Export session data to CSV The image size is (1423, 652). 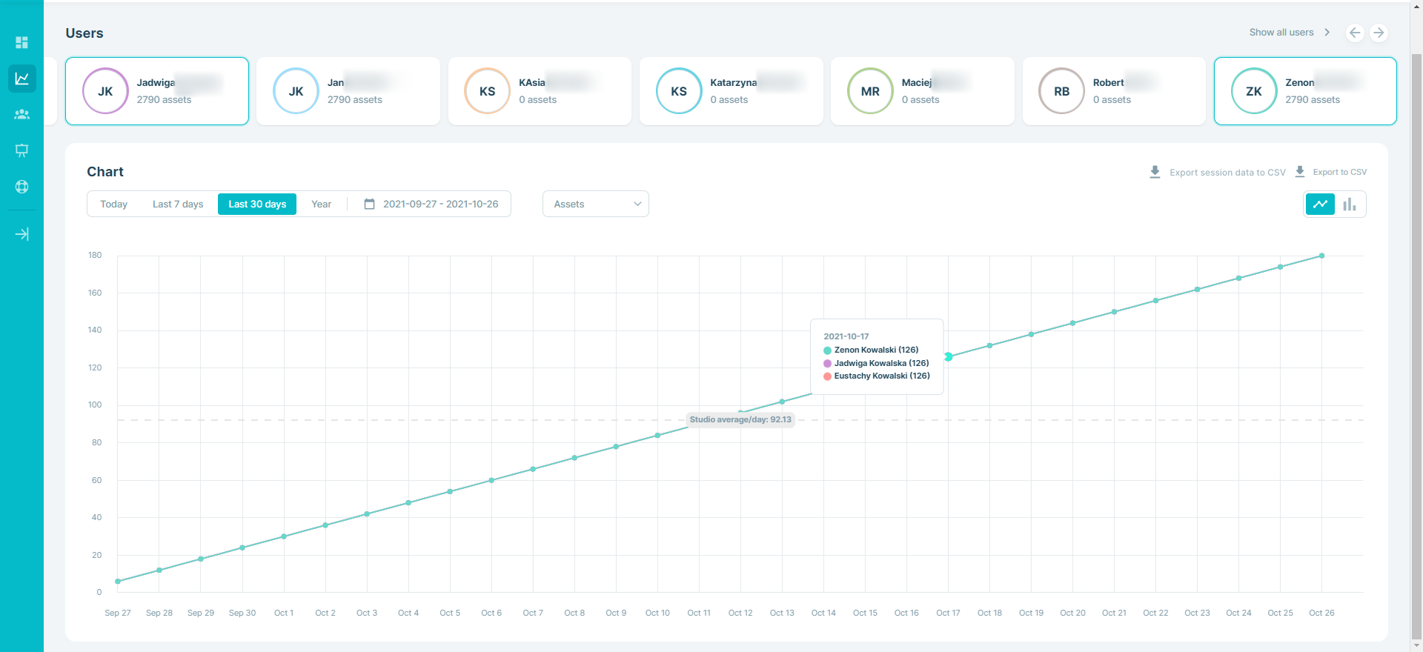1218,172
